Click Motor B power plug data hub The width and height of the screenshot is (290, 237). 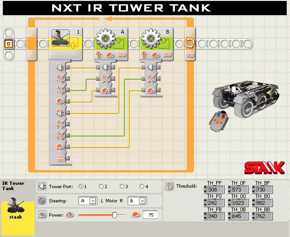point(151,91)
